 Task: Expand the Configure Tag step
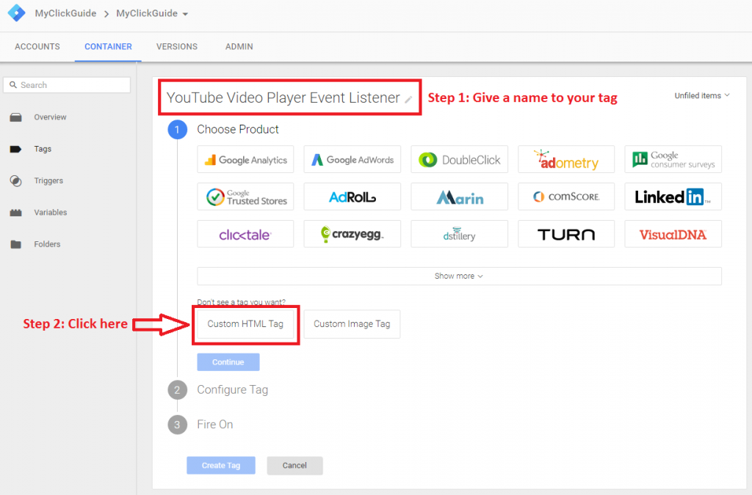tap(232, 389)
